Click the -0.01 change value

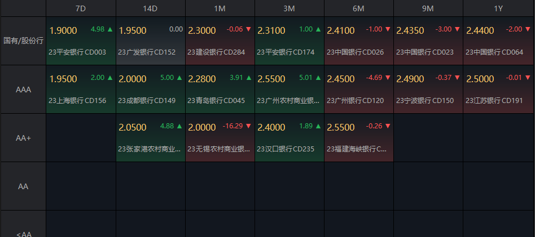[514, 78]
